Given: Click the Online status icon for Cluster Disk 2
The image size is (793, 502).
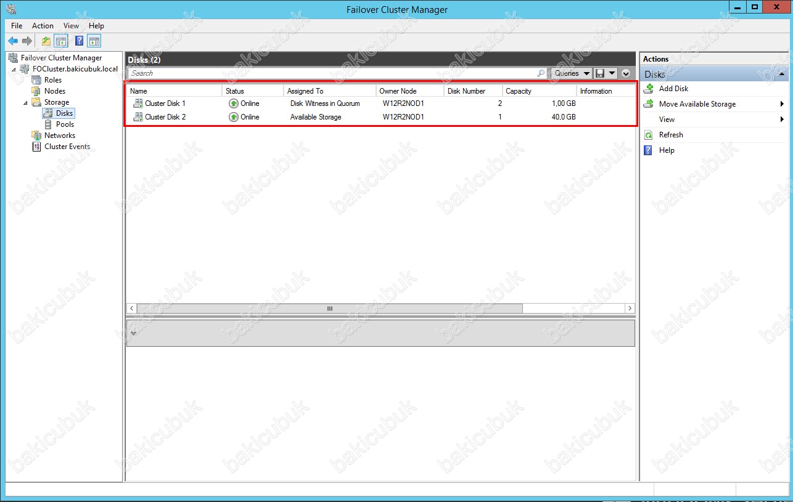Looking at the screenshot, I should click(x=233, y=117).
